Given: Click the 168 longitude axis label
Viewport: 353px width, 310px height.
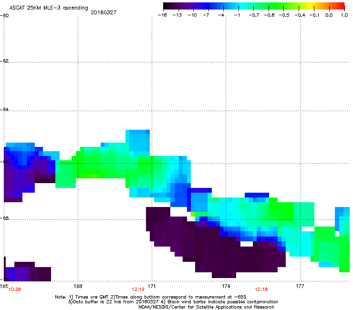Looking at the screenshot, I should [x=78, y=286].
